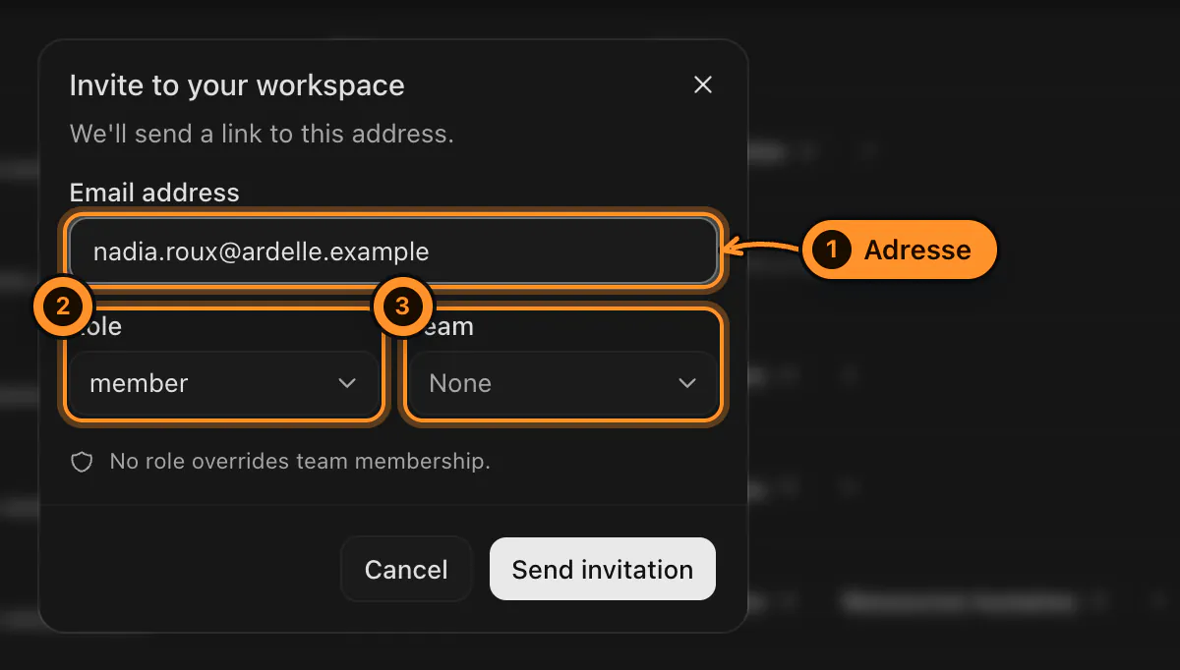Click the Email address input field
Viewport: 1180px width, 670px height.
click(x=393, y=251)
